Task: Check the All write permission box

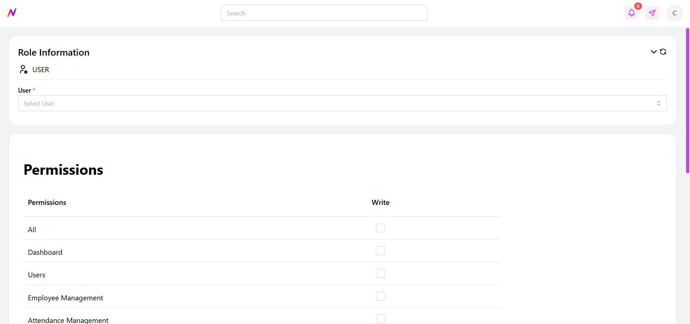Action: (x=380, y=228)
